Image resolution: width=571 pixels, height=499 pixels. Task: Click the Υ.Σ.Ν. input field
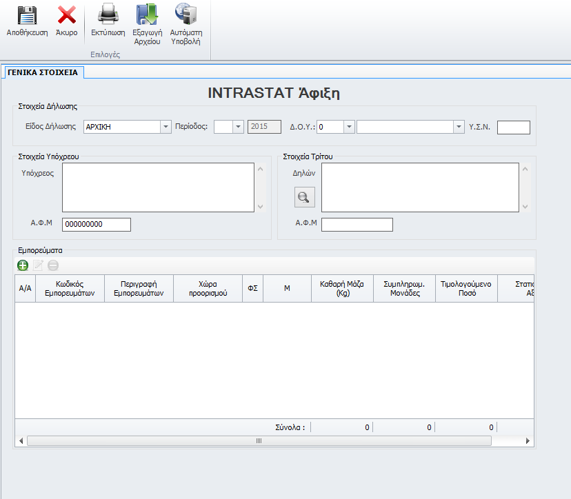pyautogui.click(x=514, y=128)
